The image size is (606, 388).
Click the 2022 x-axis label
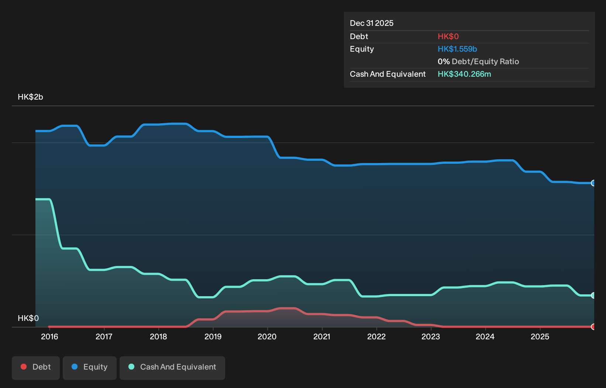(376, 337)
